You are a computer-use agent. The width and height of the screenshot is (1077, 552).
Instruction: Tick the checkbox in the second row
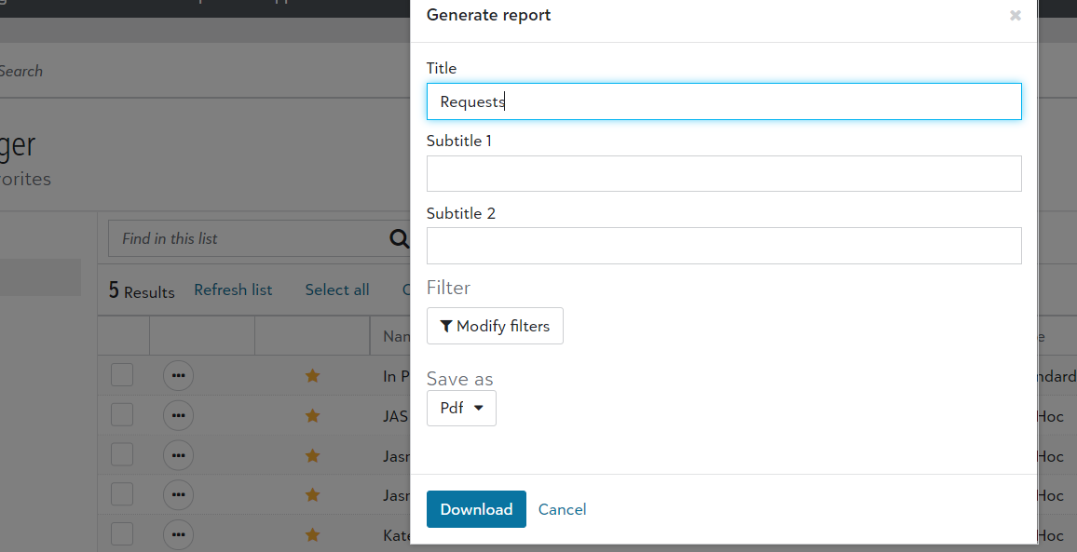122,416
